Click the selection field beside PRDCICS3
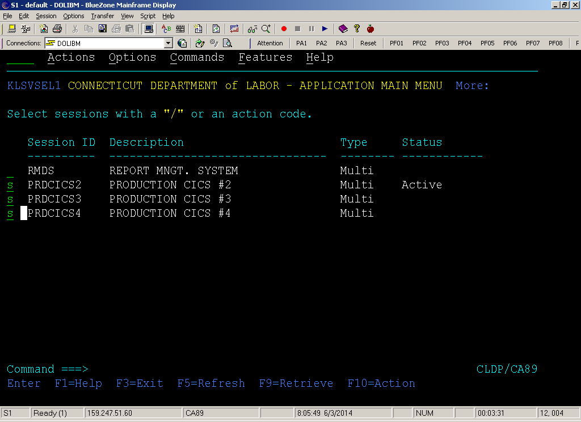This screenshot has width=581, height=422. point(10,200)
